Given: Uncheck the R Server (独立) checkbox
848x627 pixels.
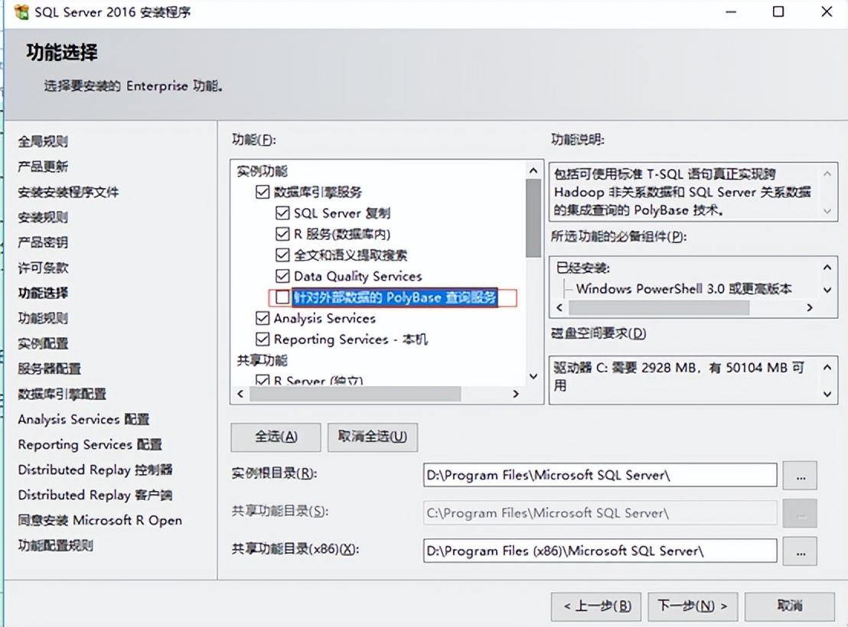Looking at the screenshot, I should (263, 380).
